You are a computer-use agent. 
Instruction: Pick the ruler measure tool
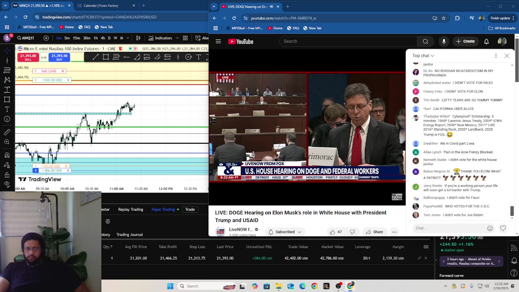7,132
